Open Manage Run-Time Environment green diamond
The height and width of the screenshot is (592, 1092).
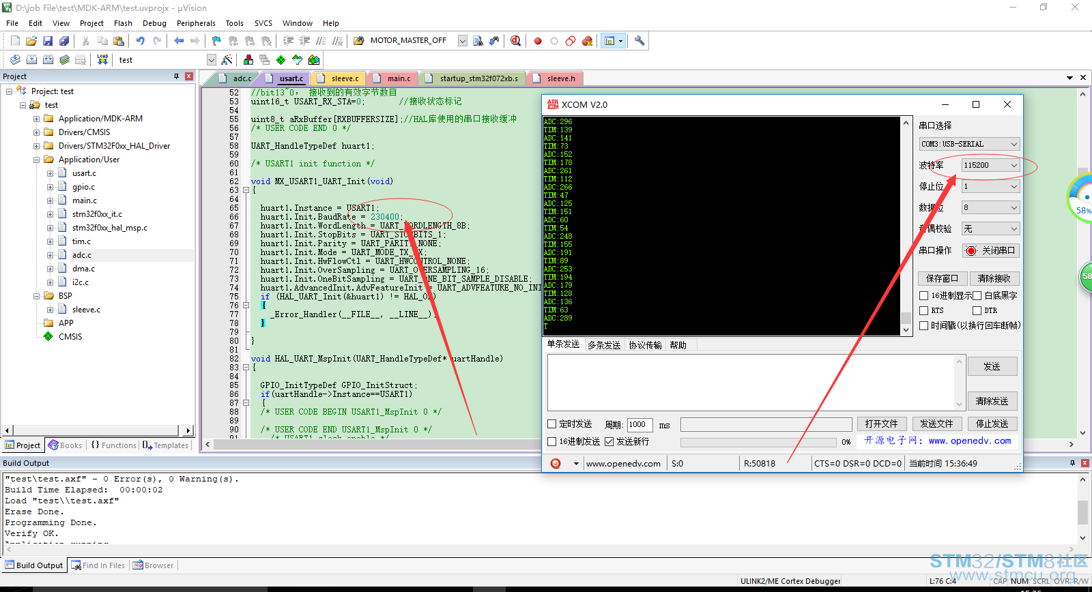pos(281,60)
